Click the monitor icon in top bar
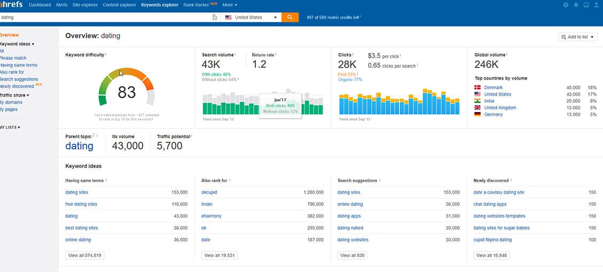Image resolution: width=603 pixels, height=272 pixels. [x=586, y=5]
